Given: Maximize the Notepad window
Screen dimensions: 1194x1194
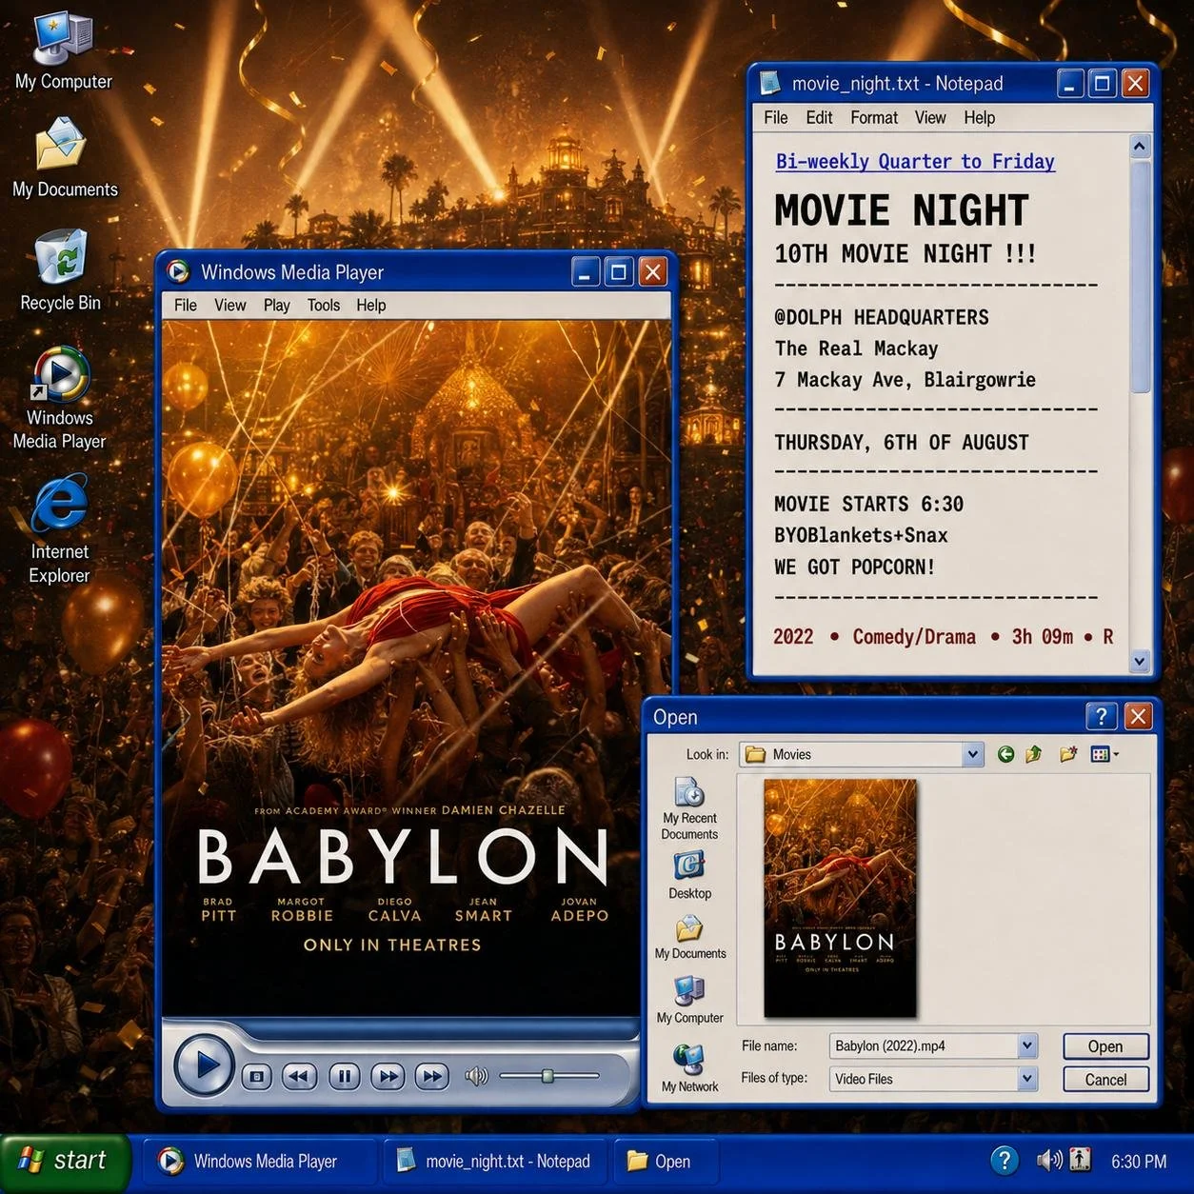Looking at the screenshot, I should (x=1102, y=84).
